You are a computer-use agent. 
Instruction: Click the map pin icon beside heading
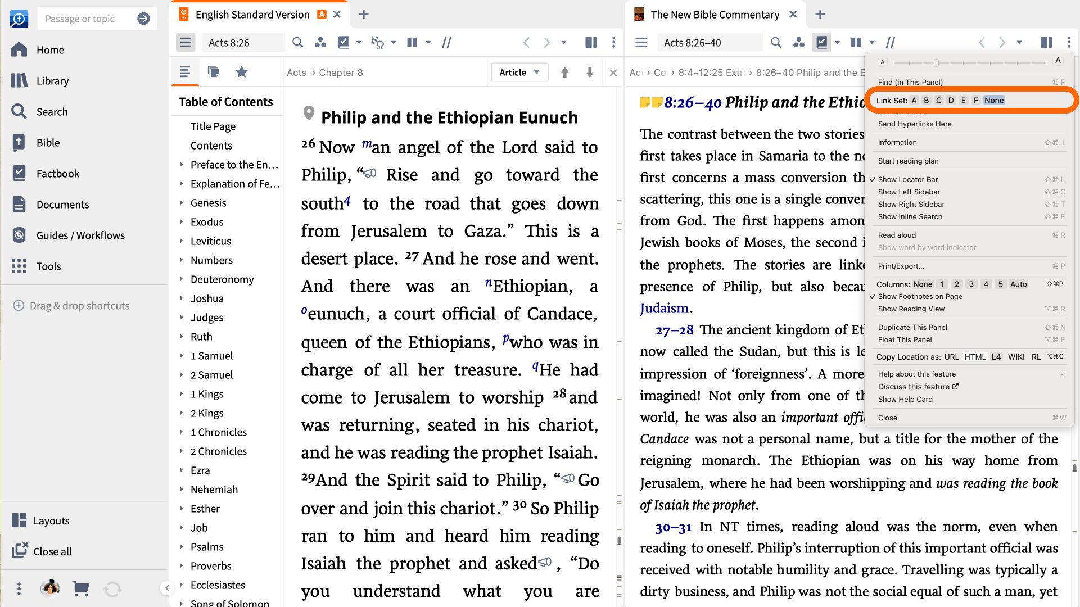pos(309,114)
